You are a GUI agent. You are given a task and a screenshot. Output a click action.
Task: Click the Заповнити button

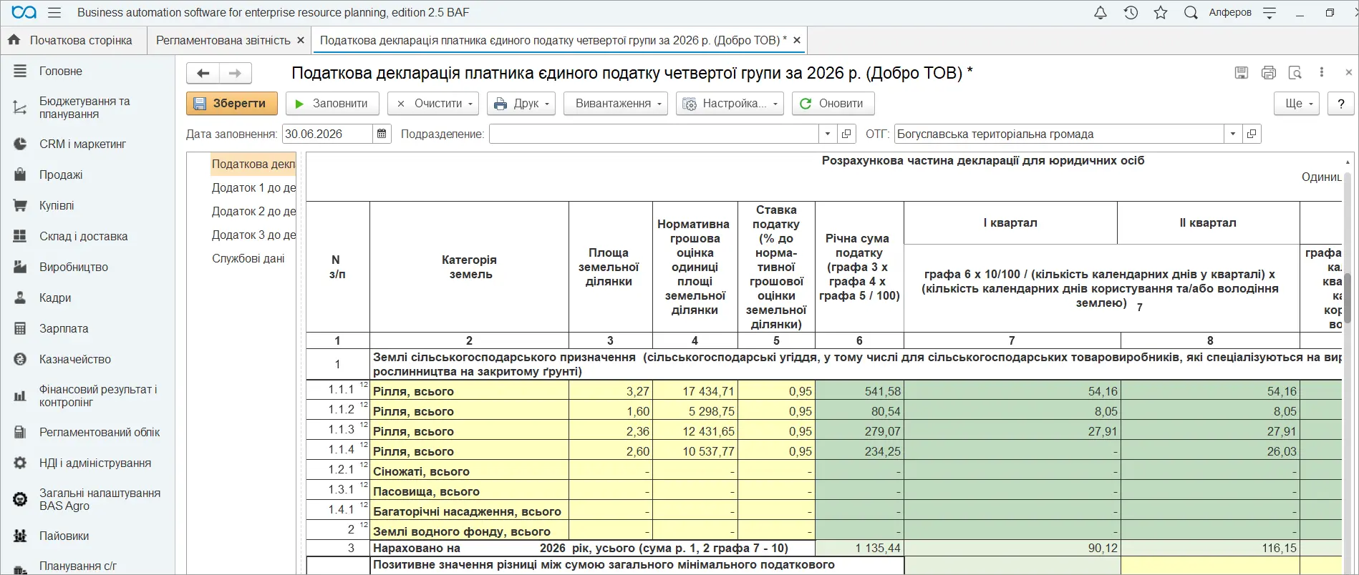coord(332,104)
